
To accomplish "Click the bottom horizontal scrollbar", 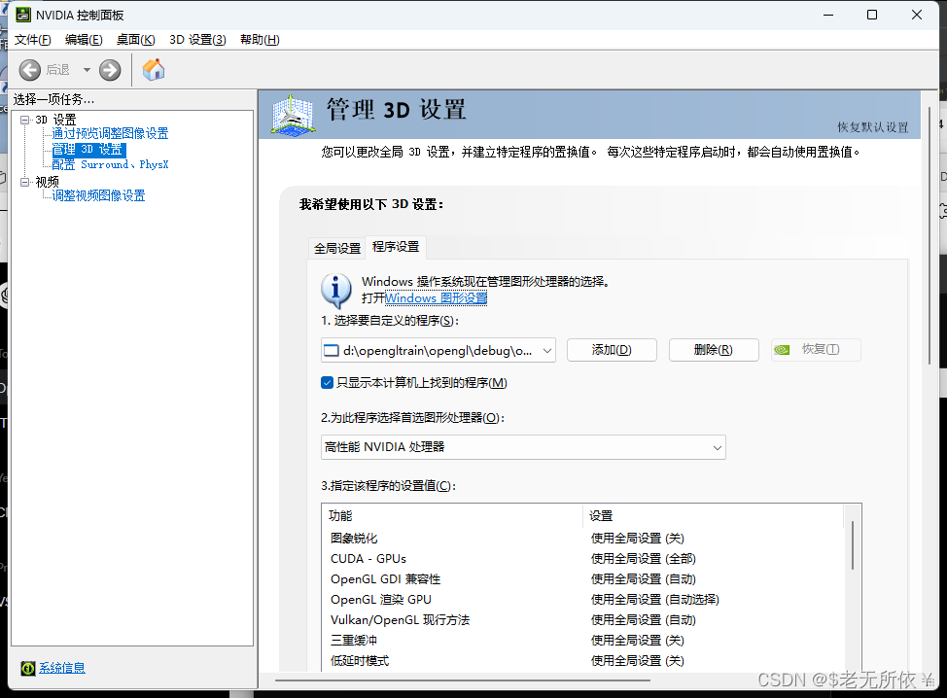I will pyautogui.click(x=463, y=681).
